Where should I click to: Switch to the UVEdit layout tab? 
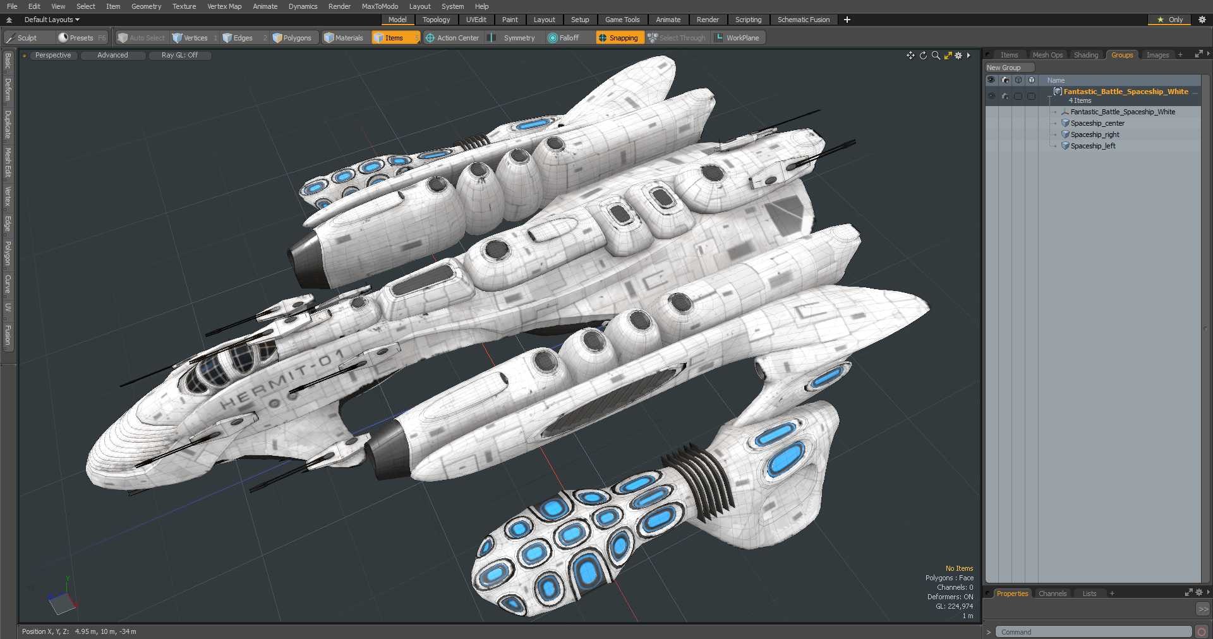pos(476,20)
